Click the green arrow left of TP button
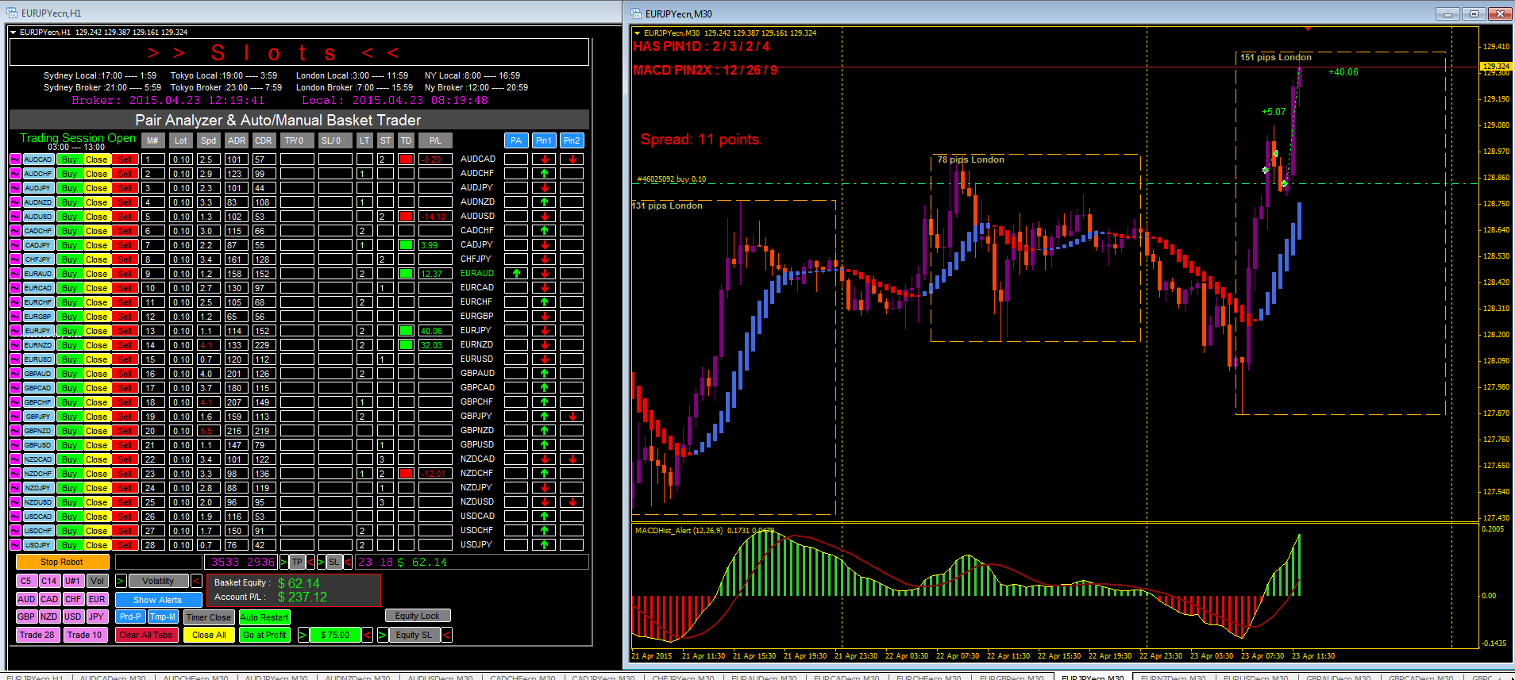Viewport: 1515px width, 680px height. [283, 563]
